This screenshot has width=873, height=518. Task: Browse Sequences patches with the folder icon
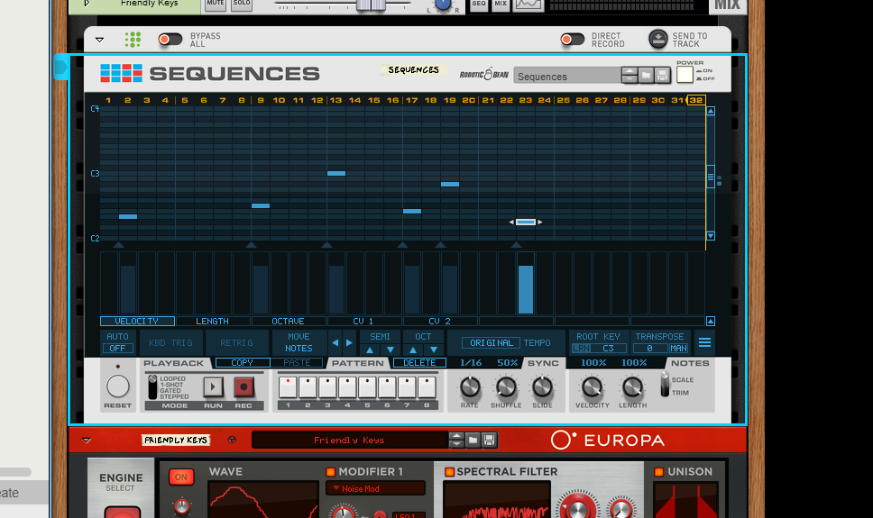646,75
